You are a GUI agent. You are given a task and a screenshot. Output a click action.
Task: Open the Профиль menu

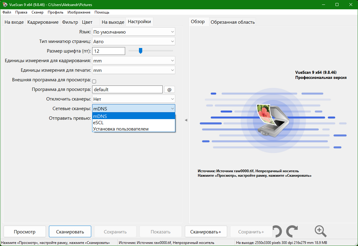pyautogui.click(x=56, y=12)
